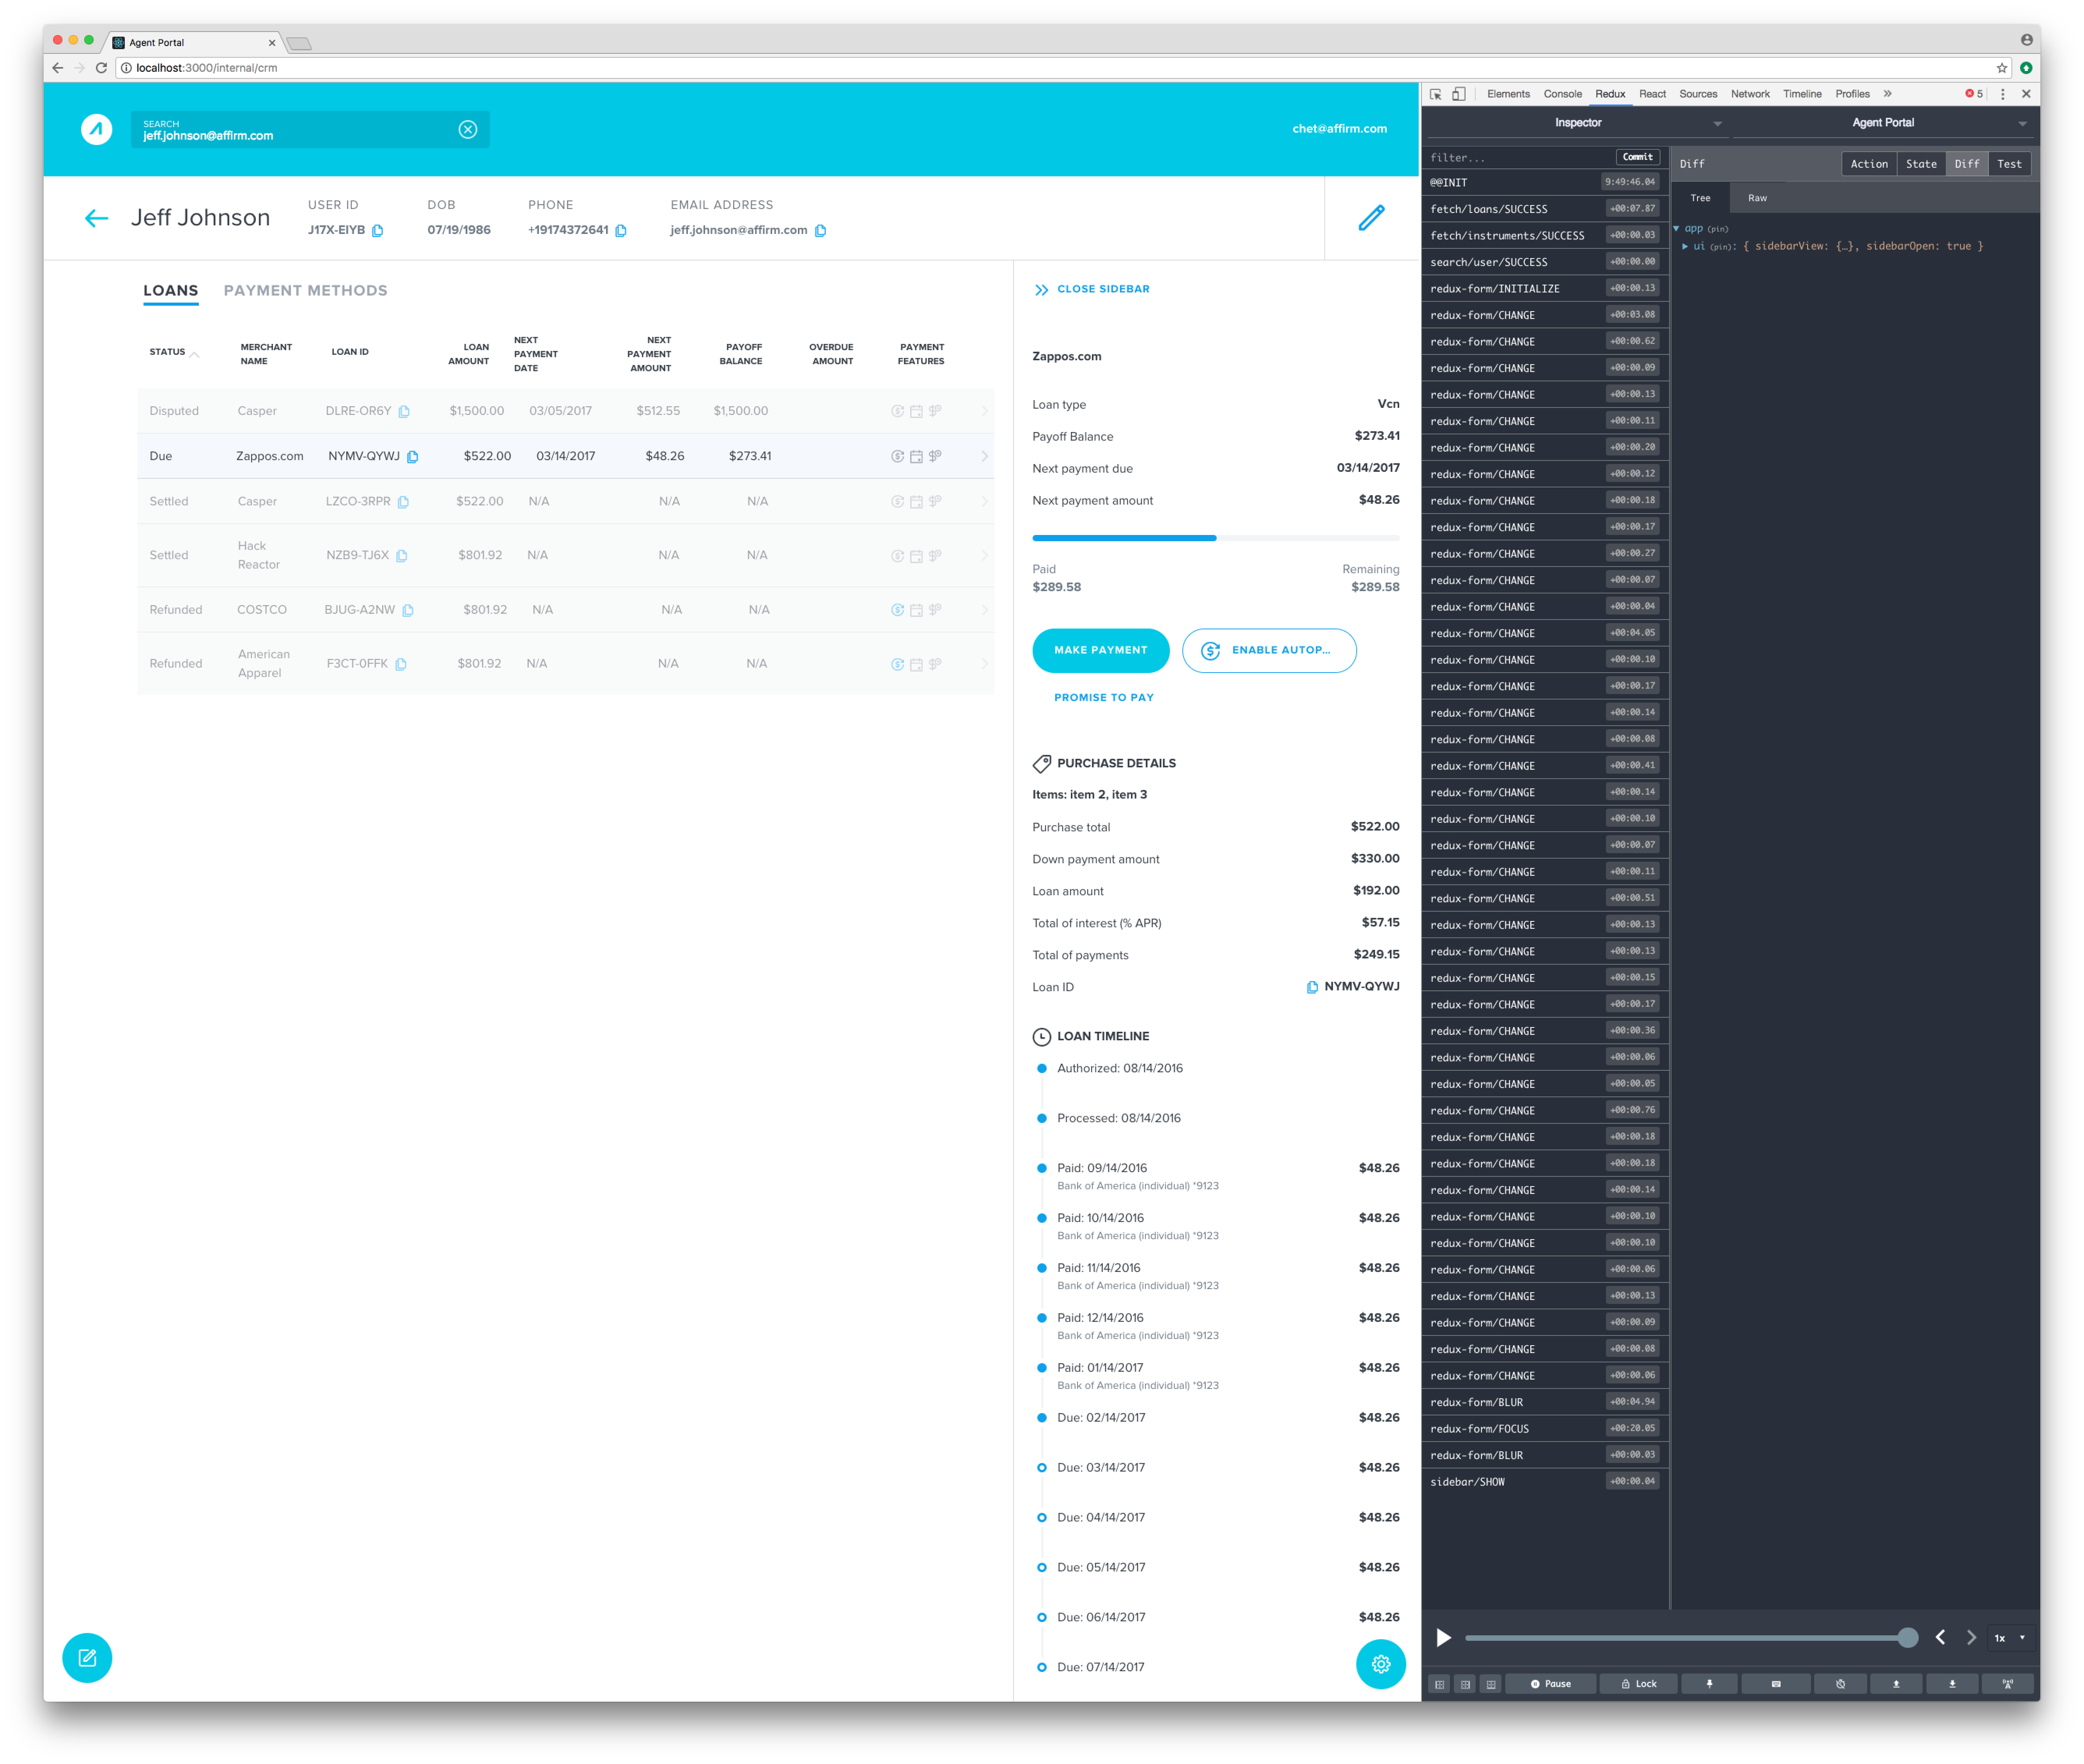This screenshot has width=2084, height=1764.
Task: Toggle Lock changes in Redux DevTools
Action: tap(1639, 1685)
